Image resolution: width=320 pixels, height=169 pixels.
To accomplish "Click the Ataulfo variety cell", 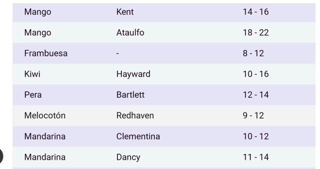I will (130, 33).
